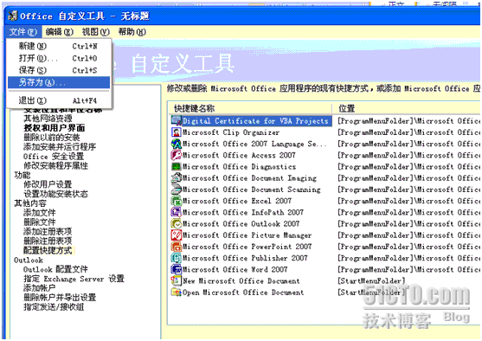Select 其他网络资源 in the navigation tree
The image size is (482, 341).
coord(48,119)
